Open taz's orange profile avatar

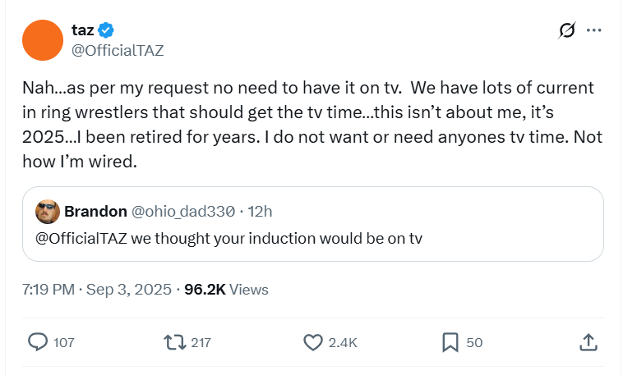coord(43,40)
